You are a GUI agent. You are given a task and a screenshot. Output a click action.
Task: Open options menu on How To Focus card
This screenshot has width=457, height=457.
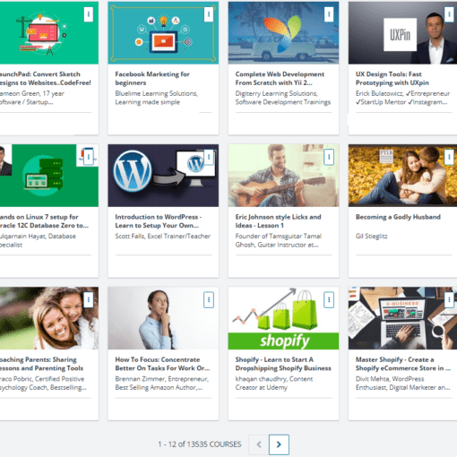pyautogui.click(x=209, y=299)
